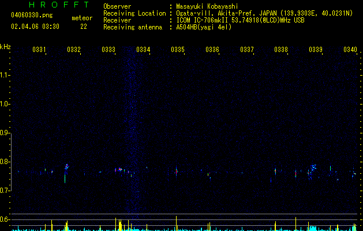
Task: Click the Receiver label
Action: coord(117,20)
